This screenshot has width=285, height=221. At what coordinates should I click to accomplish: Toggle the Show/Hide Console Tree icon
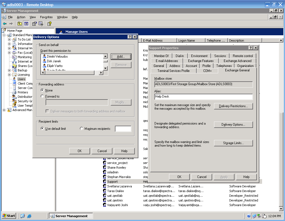pyautogui.click(x=26, y=24)
